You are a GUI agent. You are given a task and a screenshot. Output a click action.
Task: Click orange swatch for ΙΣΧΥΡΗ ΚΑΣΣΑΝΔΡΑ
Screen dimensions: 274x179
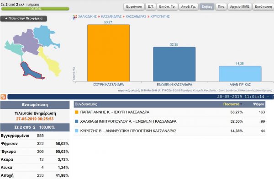76,112
